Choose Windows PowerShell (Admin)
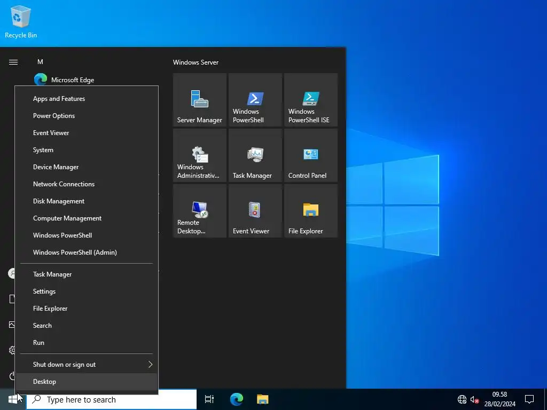 (87, 253)
